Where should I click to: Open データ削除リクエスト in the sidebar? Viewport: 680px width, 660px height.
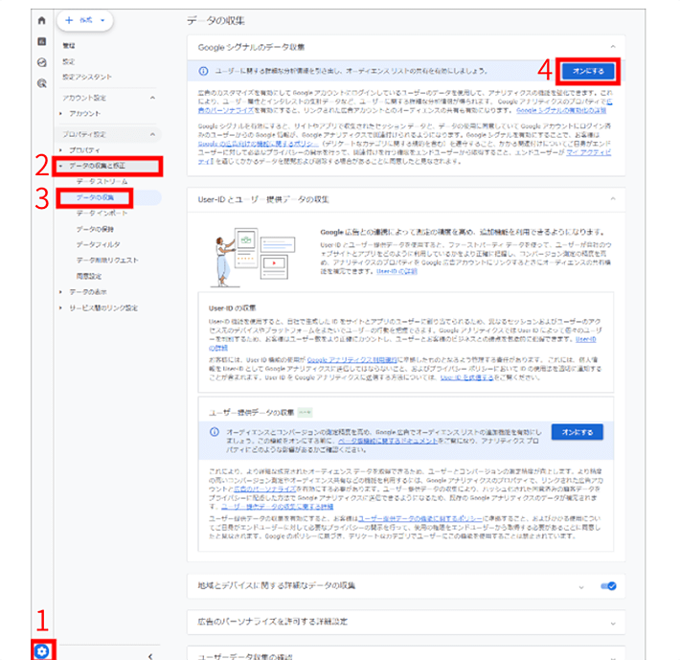tap(107, 261)
